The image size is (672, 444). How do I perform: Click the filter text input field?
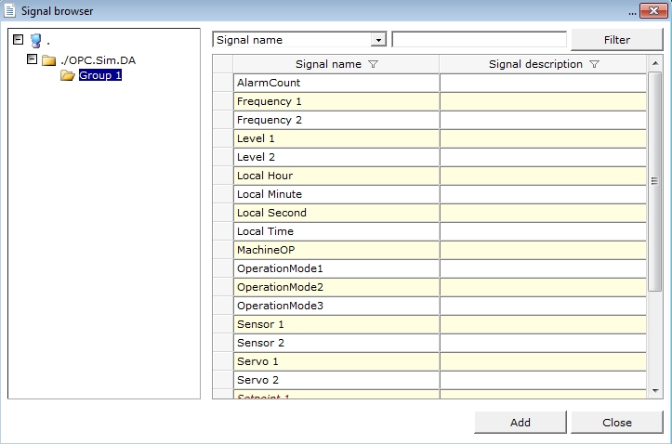coord(479,40)
